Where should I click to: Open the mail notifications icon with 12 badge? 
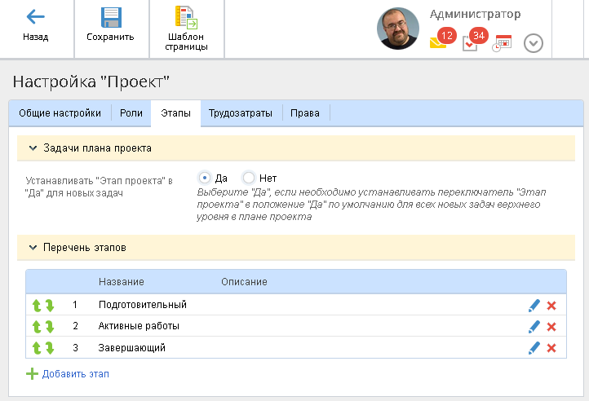pos(439,43)
